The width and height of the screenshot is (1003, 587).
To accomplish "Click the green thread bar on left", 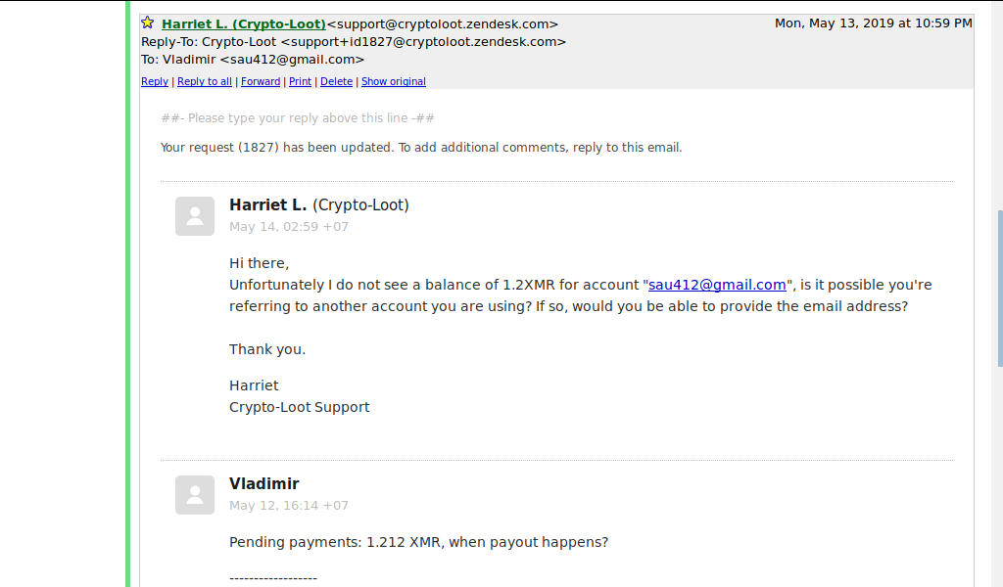I will [x=128, y=293].
